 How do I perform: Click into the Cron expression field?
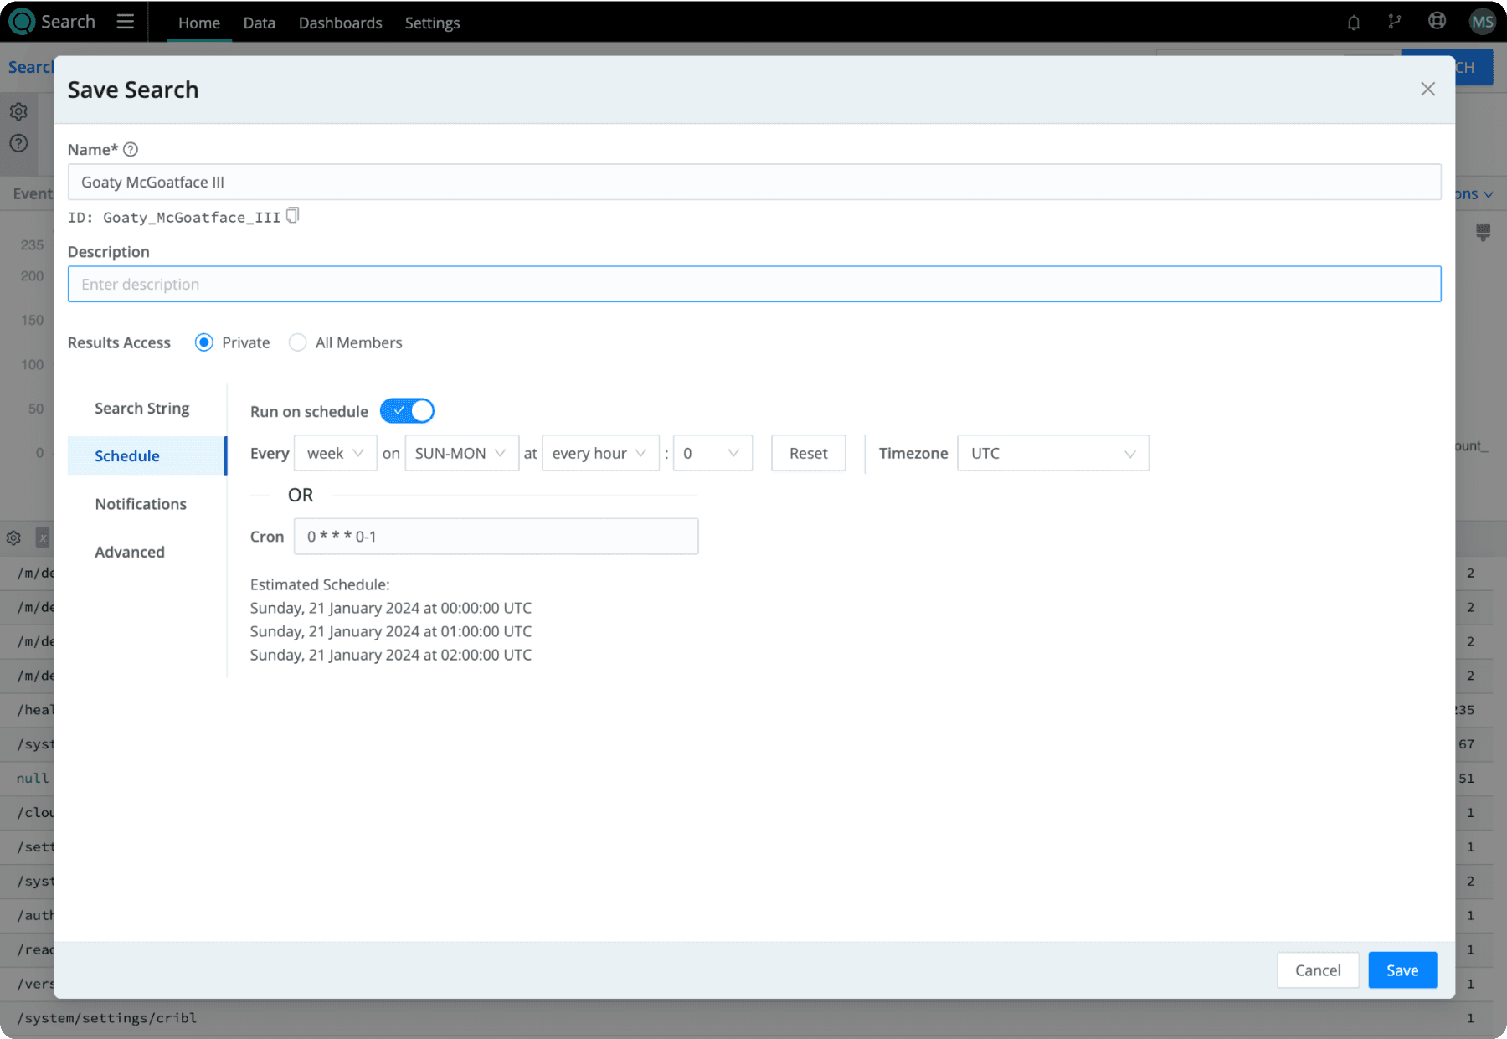(x=496, y=537)
